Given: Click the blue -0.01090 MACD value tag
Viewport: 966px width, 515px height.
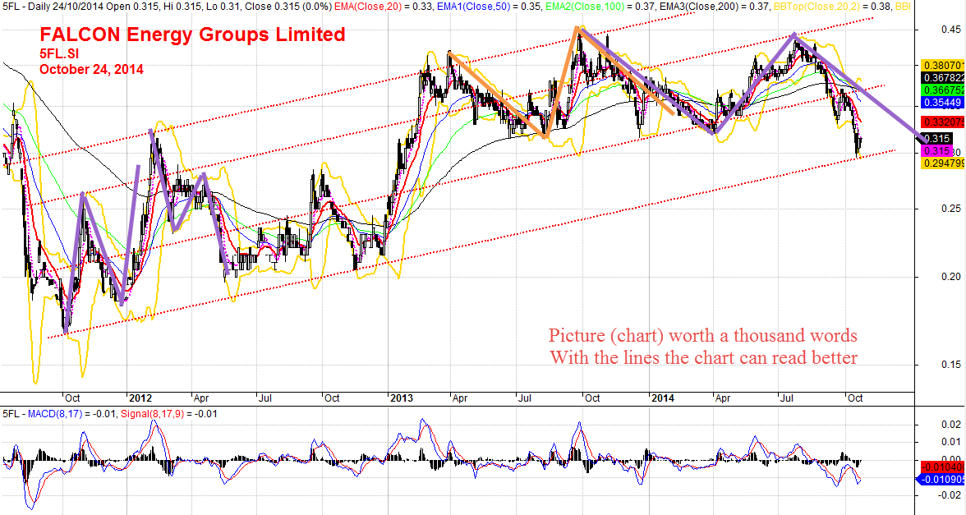Looking at the screenshot, I should click(x=943, y=480).
